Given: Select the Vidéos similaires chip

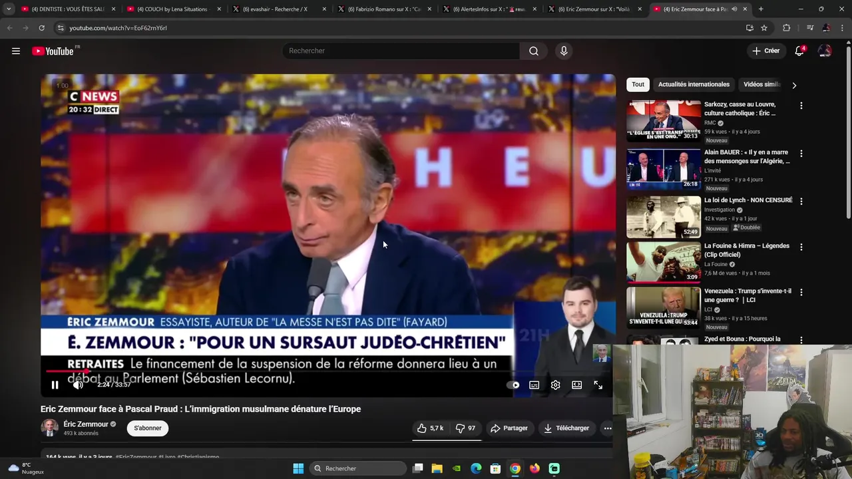Looking at the screenshot, I should click(761, 84).
